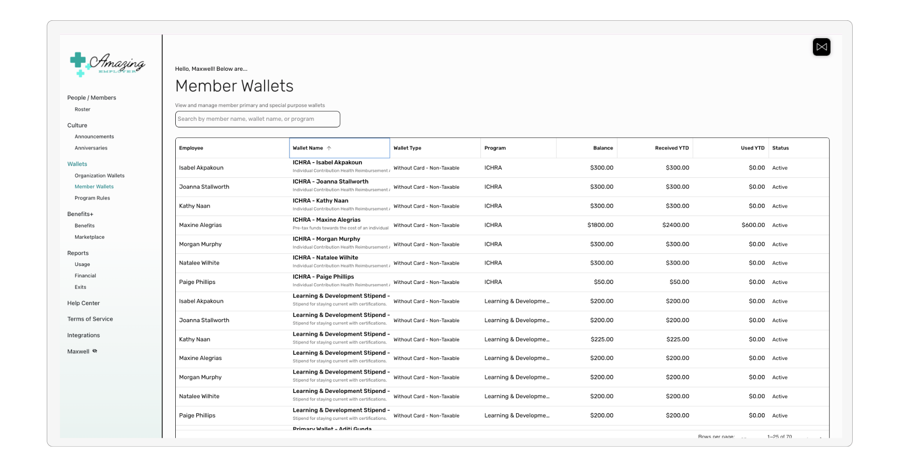Open Exits report
The height and width of the screenshot is (467, 907).
[x=80, y=287]
